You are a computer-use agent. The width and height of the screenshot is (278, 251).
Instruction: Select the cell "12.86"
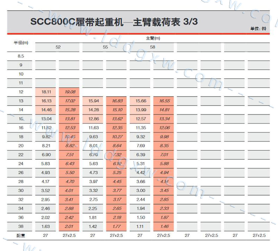coord(94,119)
